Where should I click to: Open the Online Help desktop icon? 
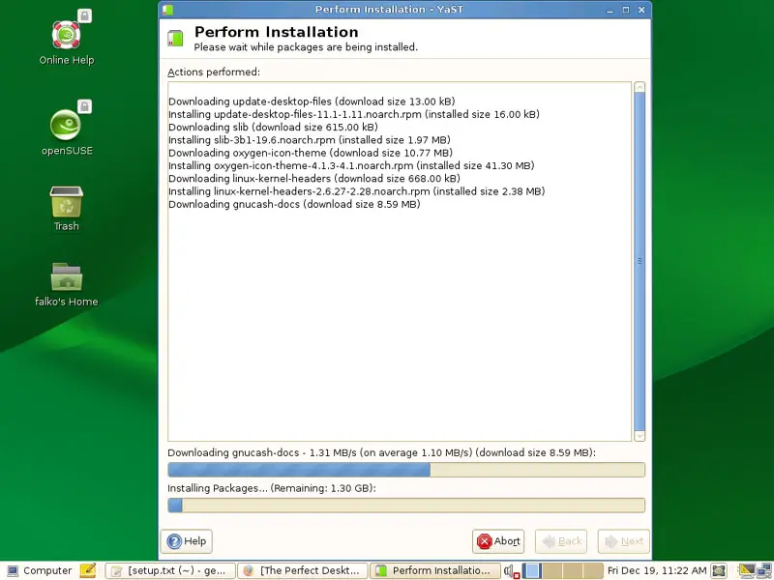point(66,36)
